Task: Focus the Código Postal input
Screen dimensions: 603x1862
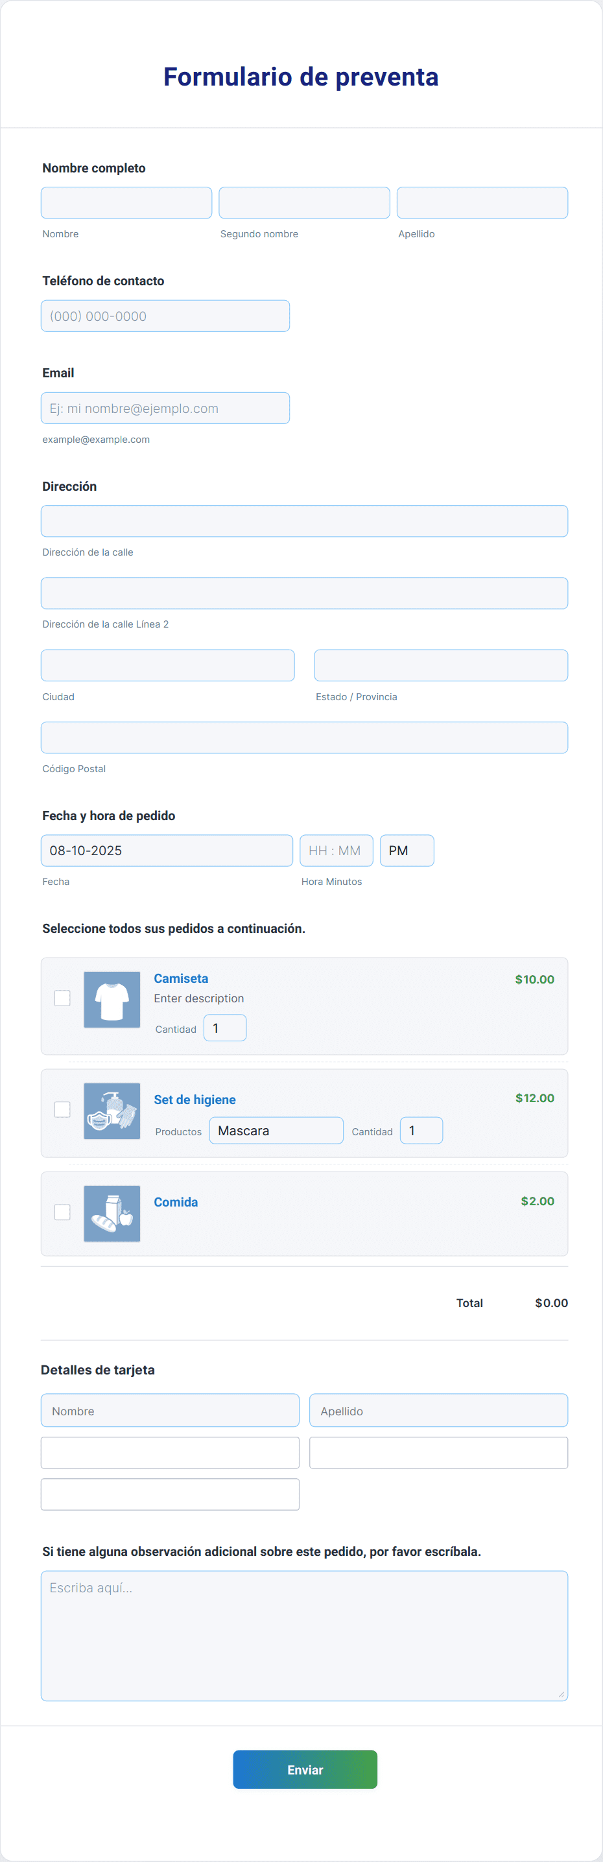Action: tap(303, 737)
